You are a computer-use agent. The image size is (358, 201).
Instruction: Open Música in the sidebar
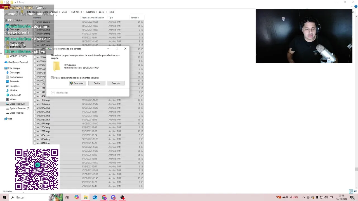[11, 90]
